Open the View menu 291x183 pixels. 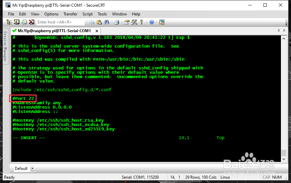point(35,14)
